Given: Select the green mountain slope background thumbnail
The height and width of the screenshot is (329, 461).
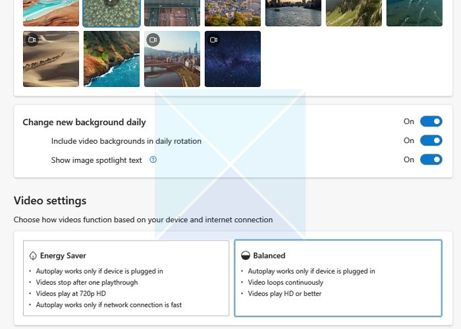Looking at the screenshot, I should pos(354,13).
